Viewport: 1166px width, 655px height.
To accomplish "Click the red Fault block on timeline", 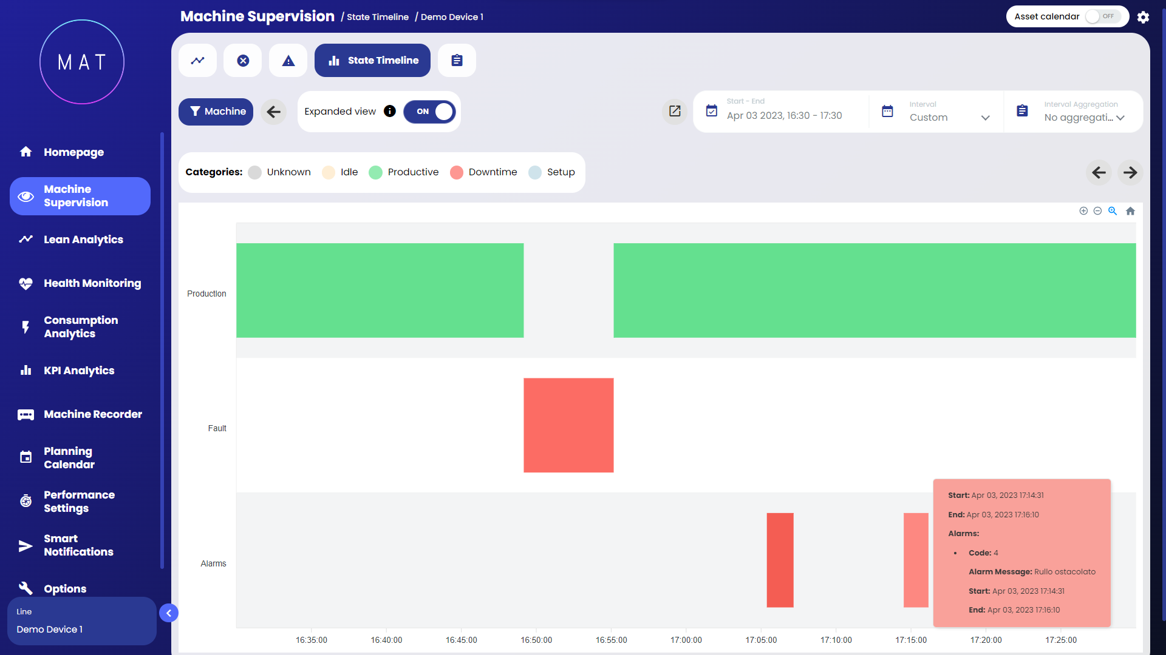I will 568,425.
